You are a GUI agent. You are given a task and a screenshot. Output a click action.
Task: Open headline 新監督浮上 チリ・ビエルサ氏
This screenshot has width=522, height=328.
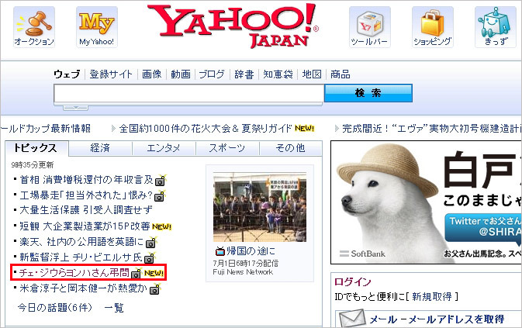tap(81, 257)
